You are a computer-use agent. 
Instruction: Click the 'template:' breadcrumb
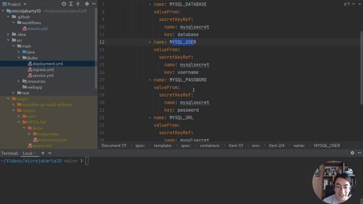163,146
